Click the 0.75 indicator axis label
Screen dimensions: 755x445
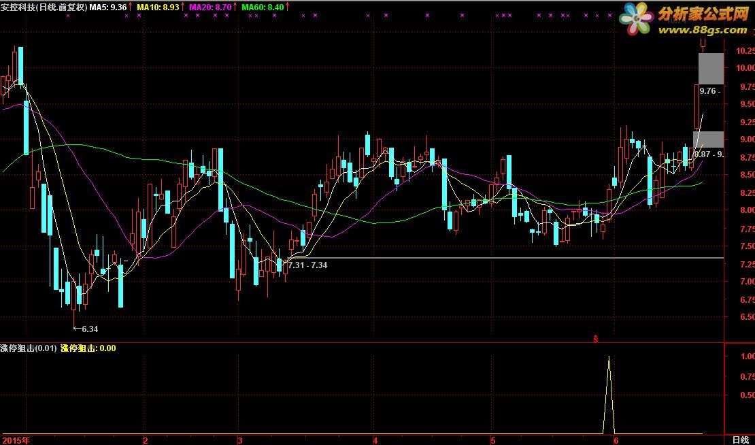pyautogui.click(x=748, y=376)
